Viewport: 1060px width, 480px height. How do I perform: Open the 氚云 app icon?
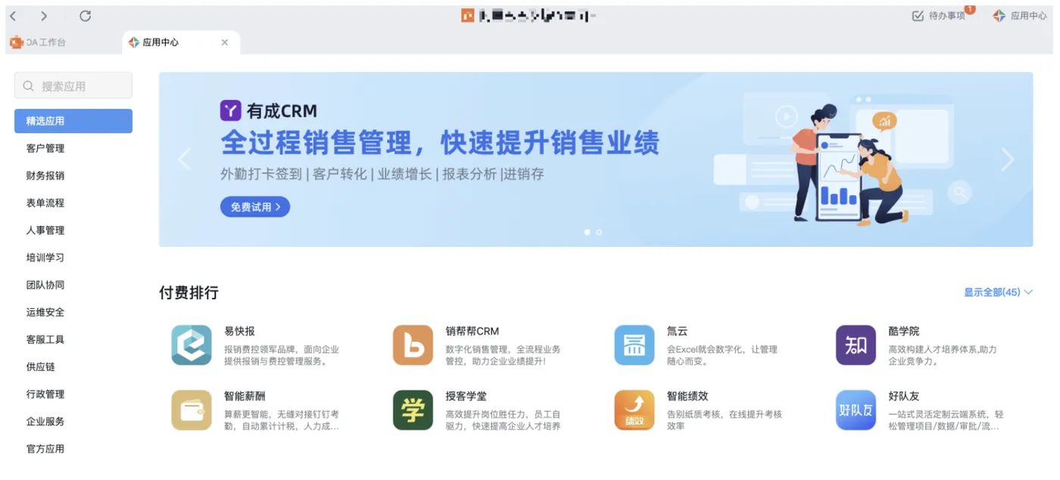634,345
